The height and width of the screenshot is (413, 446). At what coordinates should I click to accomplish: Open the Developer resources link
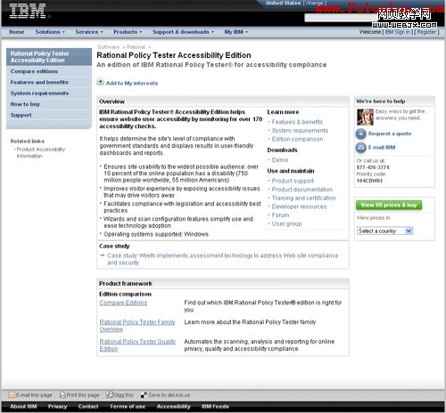pyautogui.click(x=299, y=206)
